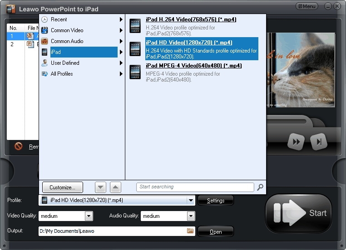
Task: Open the Profile dropdown list
Action: [191, 200]
